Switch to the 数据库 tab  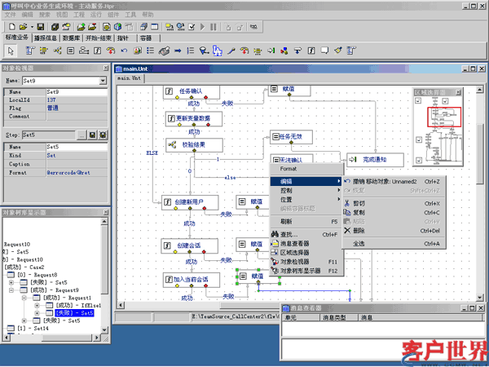[x=71, y=38]
